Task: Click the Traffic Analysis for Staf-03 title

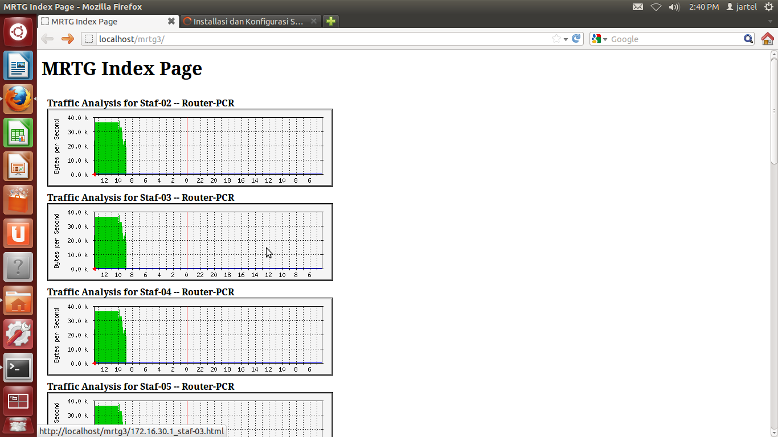Action: (141, 197)
